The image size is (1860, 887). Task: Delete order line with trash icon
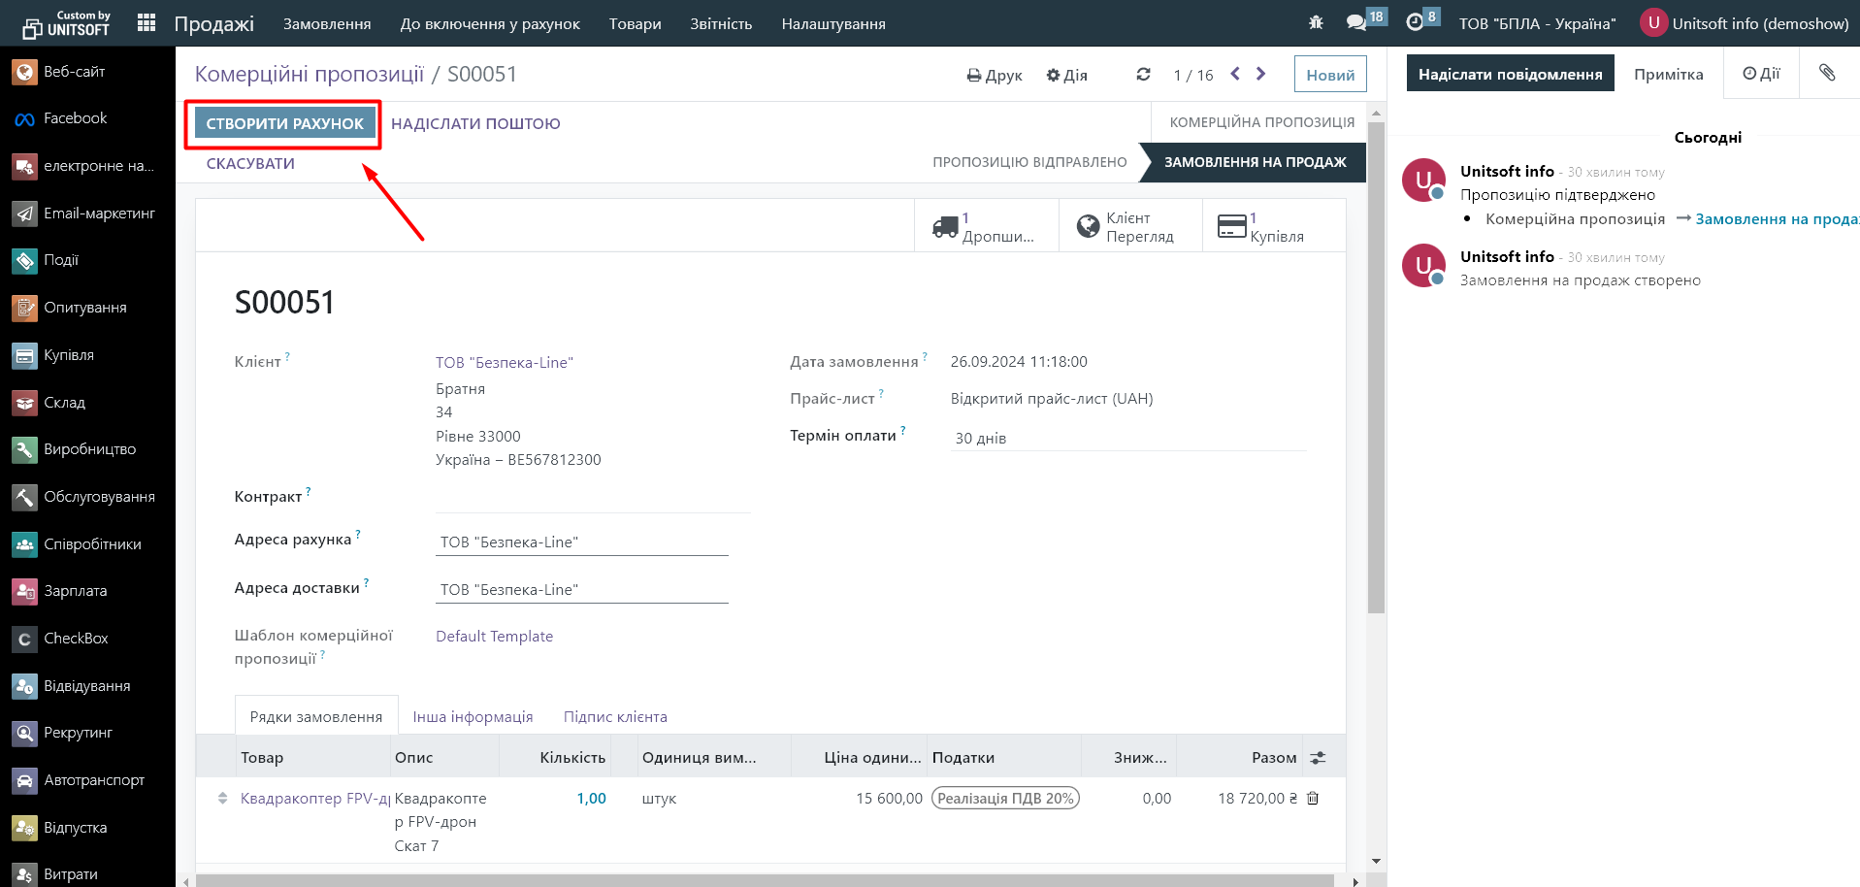[1313, 798]
